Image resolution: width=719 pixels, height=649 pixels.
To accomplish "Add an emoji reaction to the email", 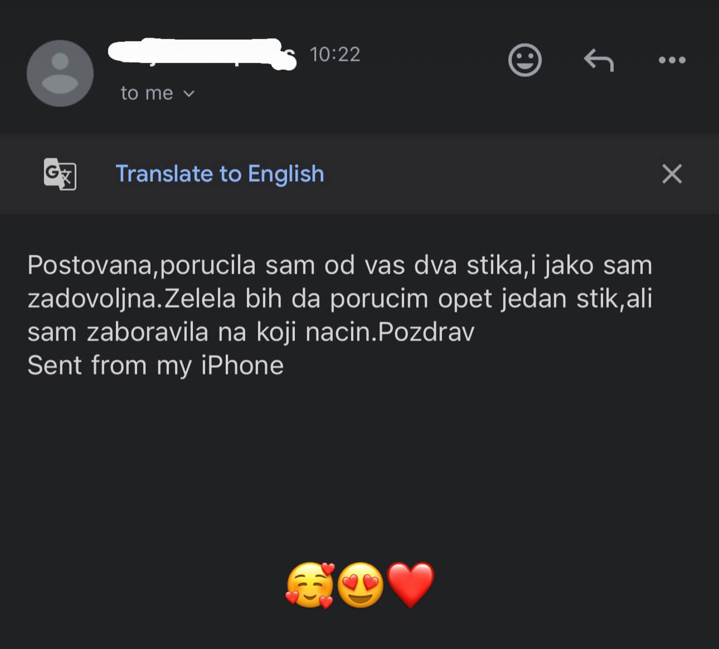I will tap(524, 60).
